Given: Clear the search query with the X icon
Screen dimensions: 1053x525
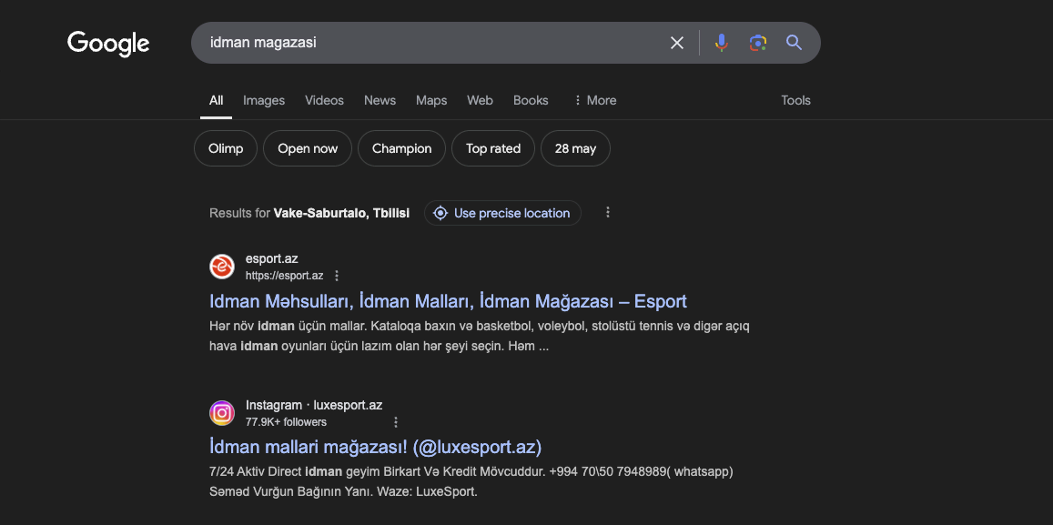Looking at the screenshot, I should (x=677, y=43).
